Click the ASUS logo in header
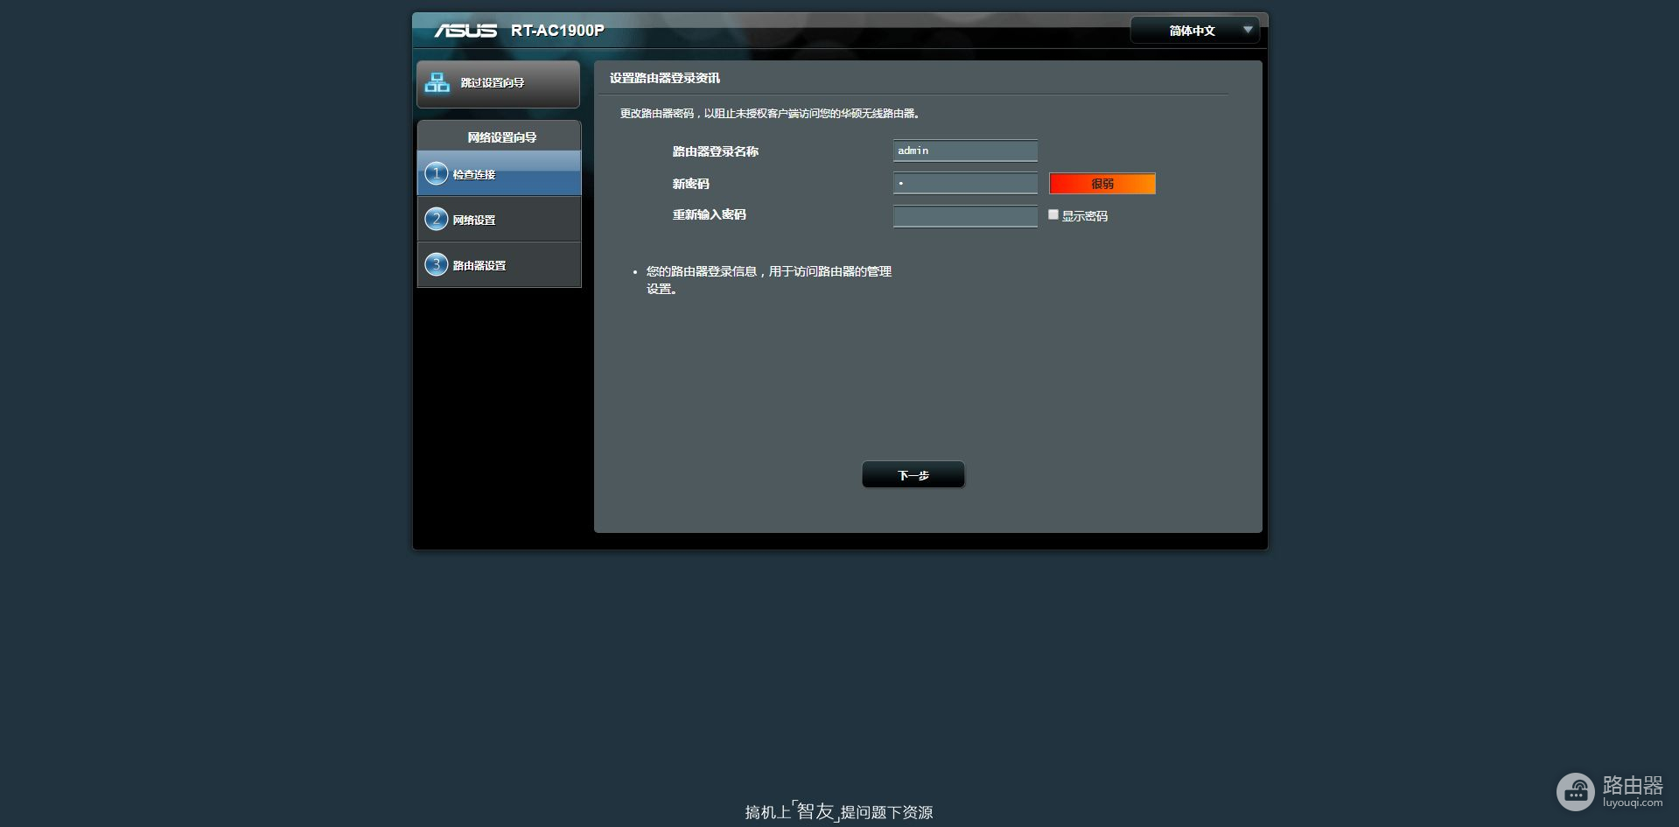1679x827 pixels. pyautogui.click(x=465, y=31)
